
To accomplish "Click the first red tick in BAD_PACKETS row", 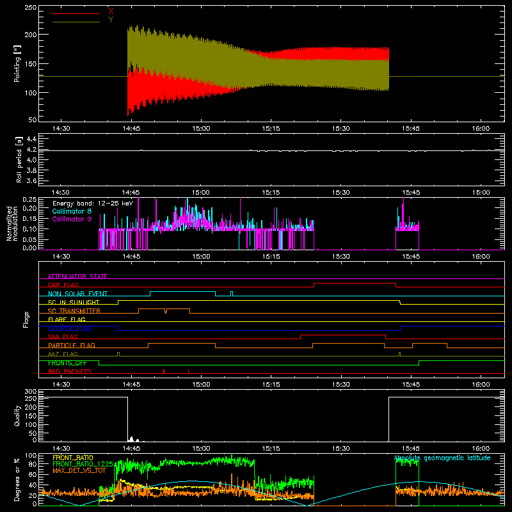I will 164,371.
